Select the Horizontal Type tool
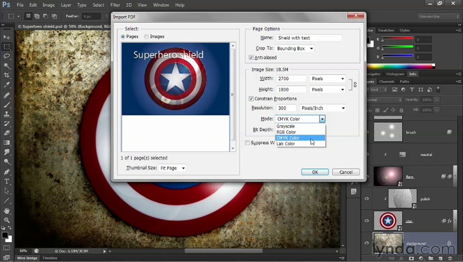The image size is (463, 262). click(7, 181)
